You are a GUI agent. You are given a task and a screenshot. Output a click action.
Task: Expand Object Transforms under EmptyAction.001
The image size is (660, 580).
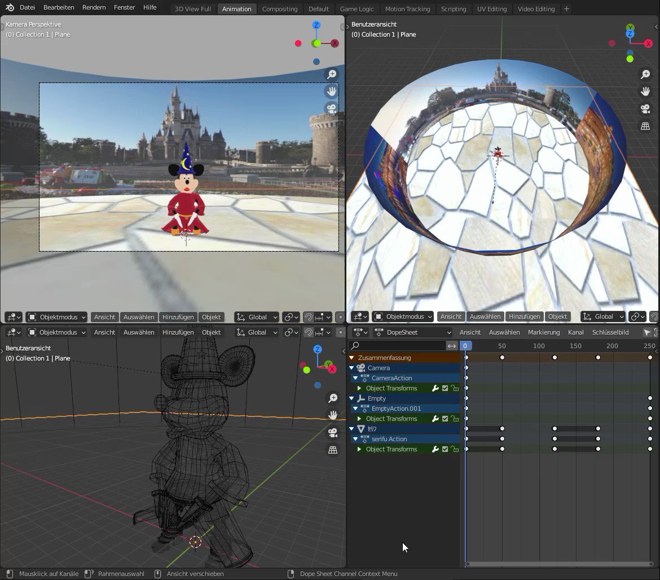[x=359, y=419]
